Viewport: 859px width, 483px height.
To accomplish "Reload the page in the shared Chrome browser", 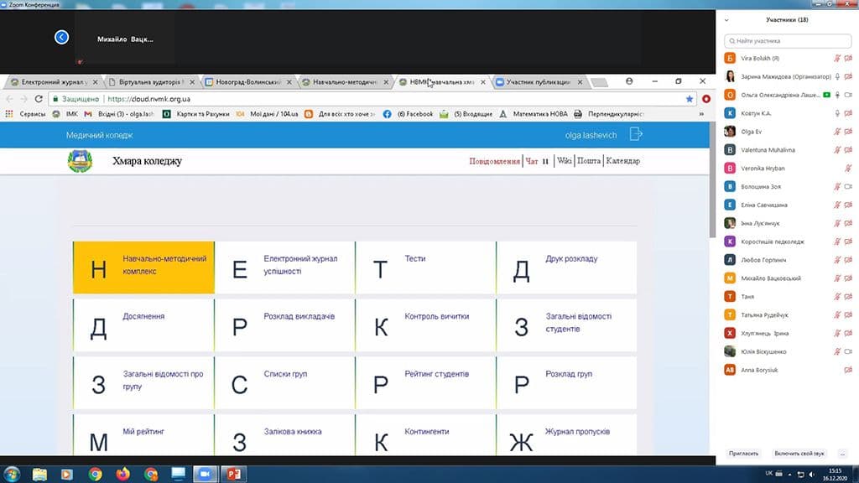I will 39,99.
